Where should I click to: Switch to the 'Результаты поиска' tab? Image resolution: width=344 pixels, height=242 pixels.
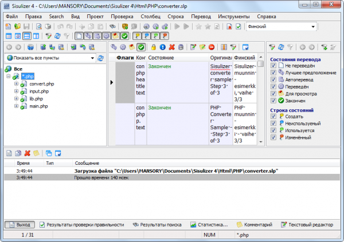[158, 225]
